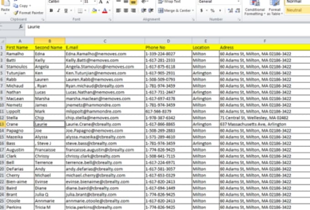Apply the Fill Color bucket
Screen dimensions: 310x210
[94, 10]
